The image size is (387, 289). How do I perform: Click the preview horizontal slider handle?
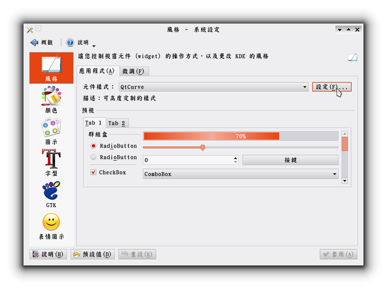[203, 148]
